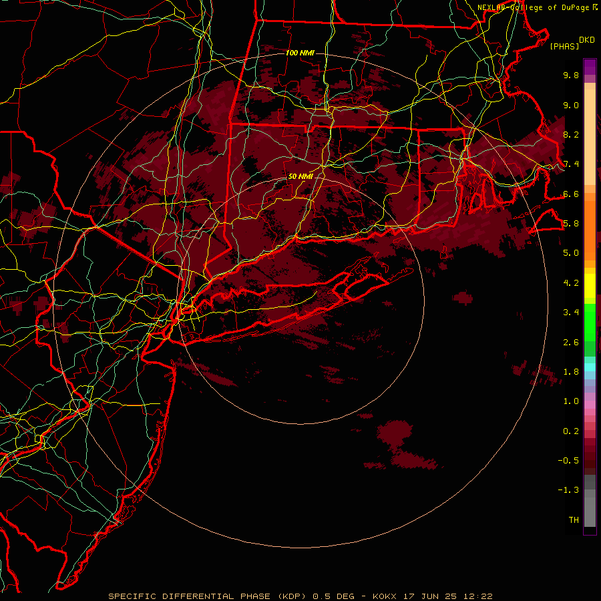Click the -0.5 scale value
The width and height of the screenshot is (601, 601).
568,461
